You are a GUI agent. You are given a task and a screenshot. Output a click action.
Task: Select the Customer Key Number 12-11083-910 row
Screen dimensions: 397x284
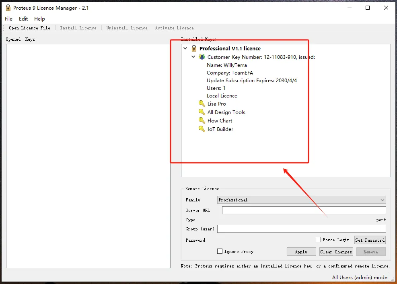click(x=261, y=57)
